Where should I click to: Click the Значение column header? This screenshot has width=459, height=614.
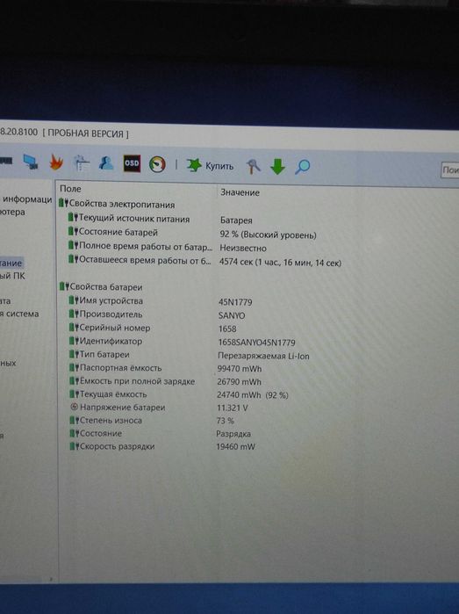pyautogui.click(x=240, y=192)
